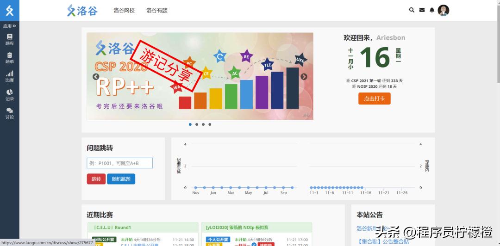This screenshot has height=246, width=500.
Task: Click the 距 CSP 2021 第一轮 countdown text
Action: [375, 80]
